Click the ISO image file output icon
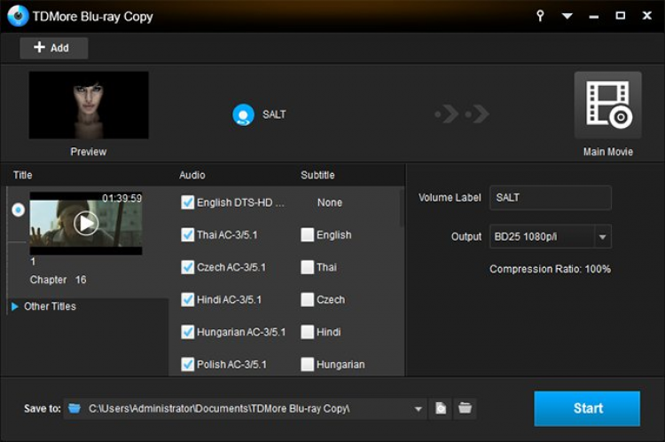The image size is (665, 442). pyautogui.click(x=441, y=408)
